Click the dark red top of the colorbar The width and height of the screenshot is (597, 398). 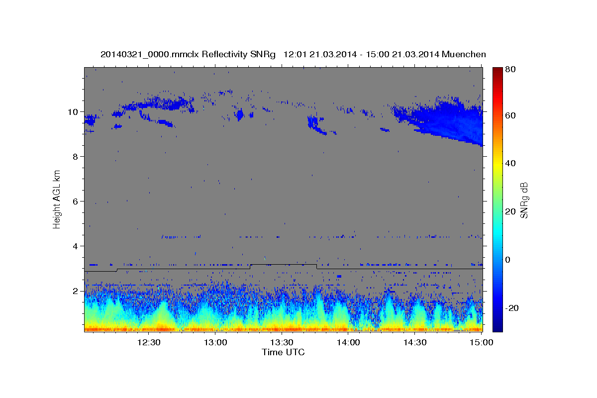[x=497, y=71]
